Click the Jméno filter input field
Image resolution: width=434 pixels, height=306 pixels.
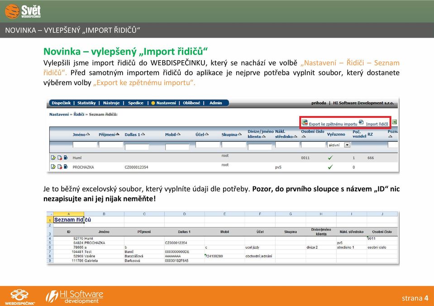click(x=85, y=144)
